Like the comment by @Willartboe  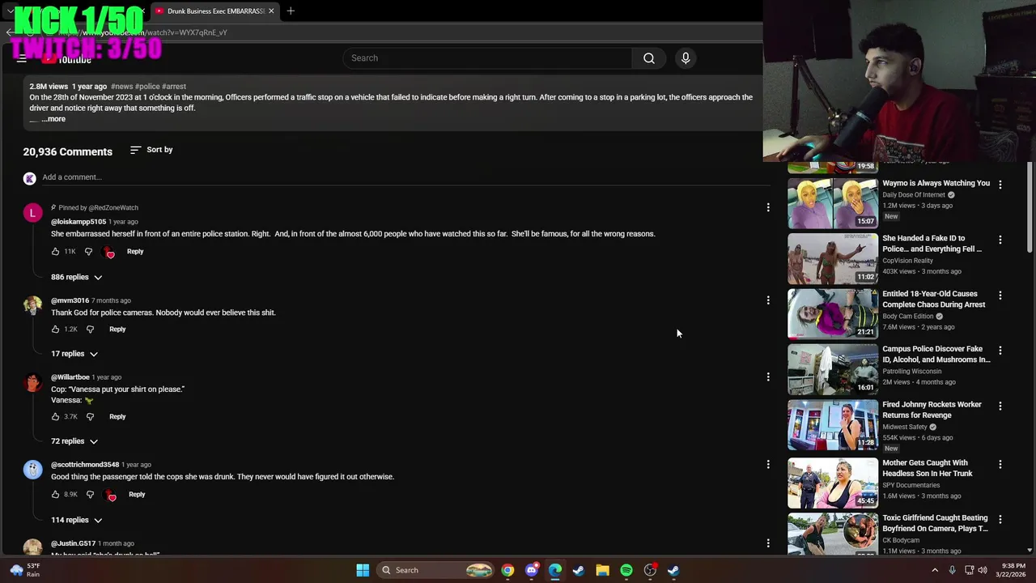(55, 417)
